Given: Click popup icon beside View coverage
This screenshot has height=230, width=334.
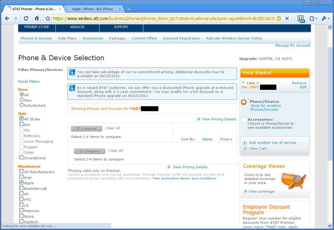Looking at the screenshot, I should 245,192.
